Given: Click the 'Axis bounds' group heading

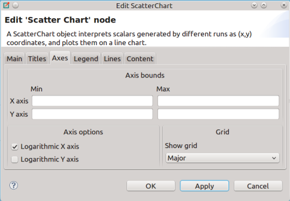Looking at the screenshot, I should (x=145, y=75).
